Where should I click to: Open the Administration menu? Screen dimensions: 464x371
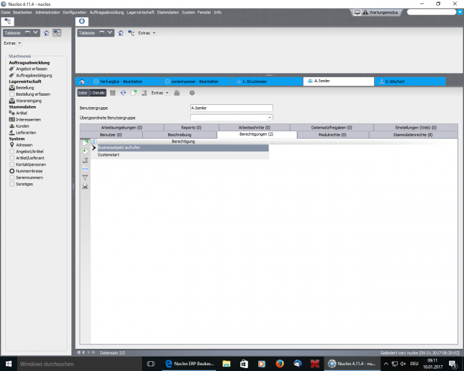pyautogui.click(x=48, y=12)
